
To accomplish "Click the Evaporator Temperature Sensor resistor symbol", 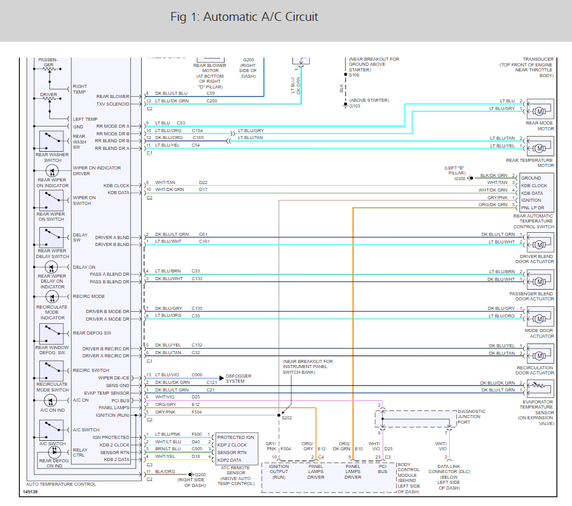I will tap(539, 386).
